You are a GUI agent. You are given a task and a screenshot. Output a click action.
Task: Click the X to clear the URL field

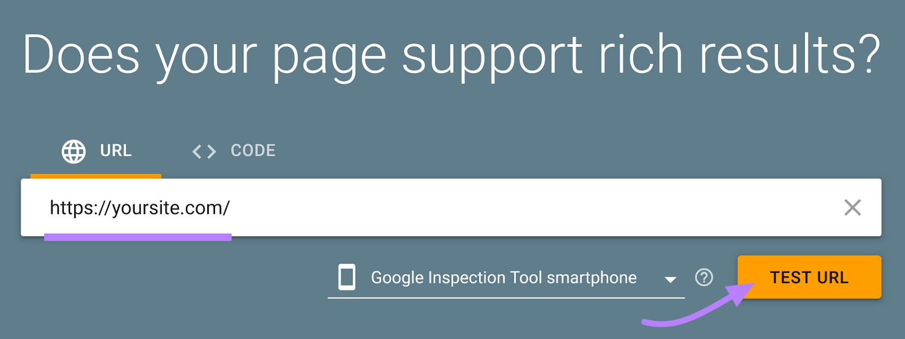(x=854, y=208)
